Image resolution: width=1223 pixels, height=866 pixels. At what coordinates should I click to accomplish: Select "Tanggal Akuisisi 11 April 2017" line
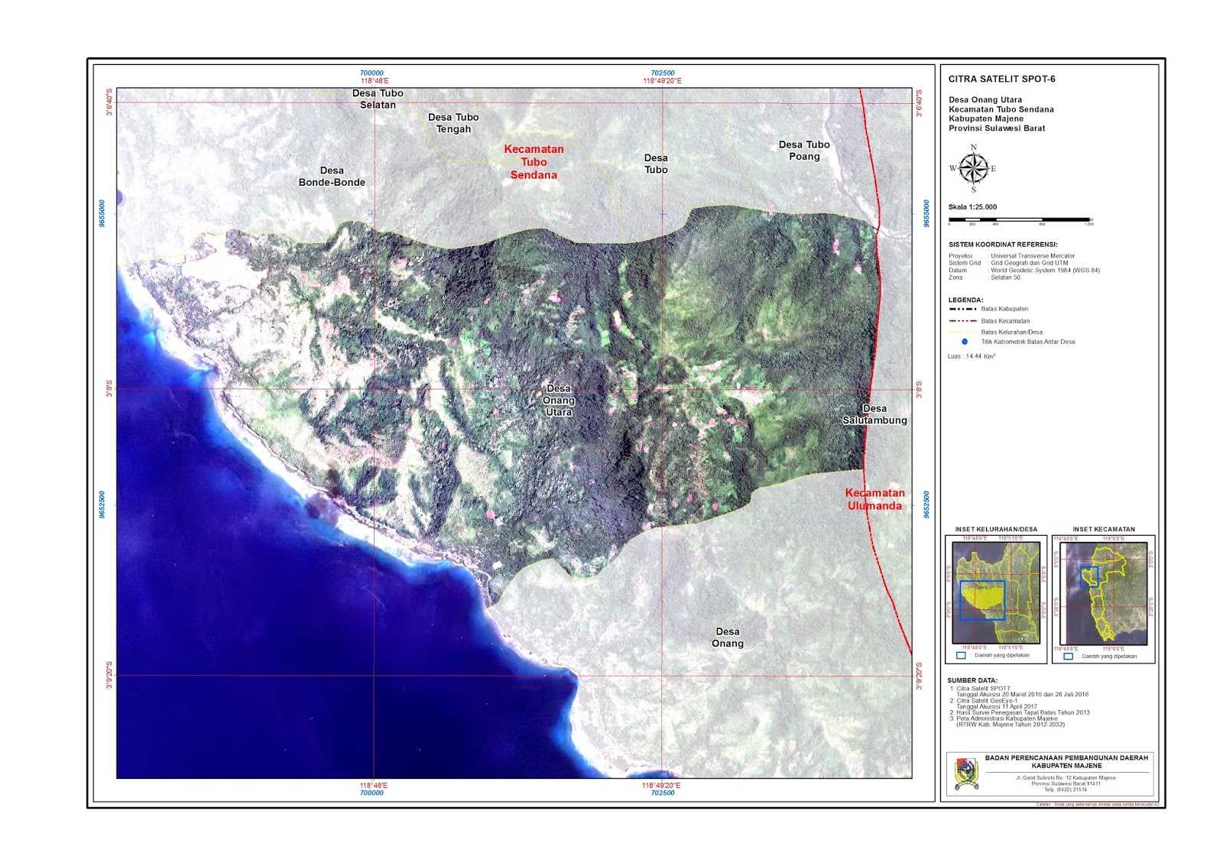coord(997,707)
